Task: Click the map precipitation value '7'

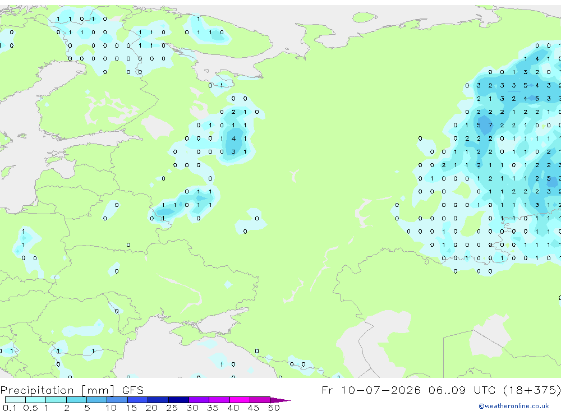Action: [x=490, y=125]
